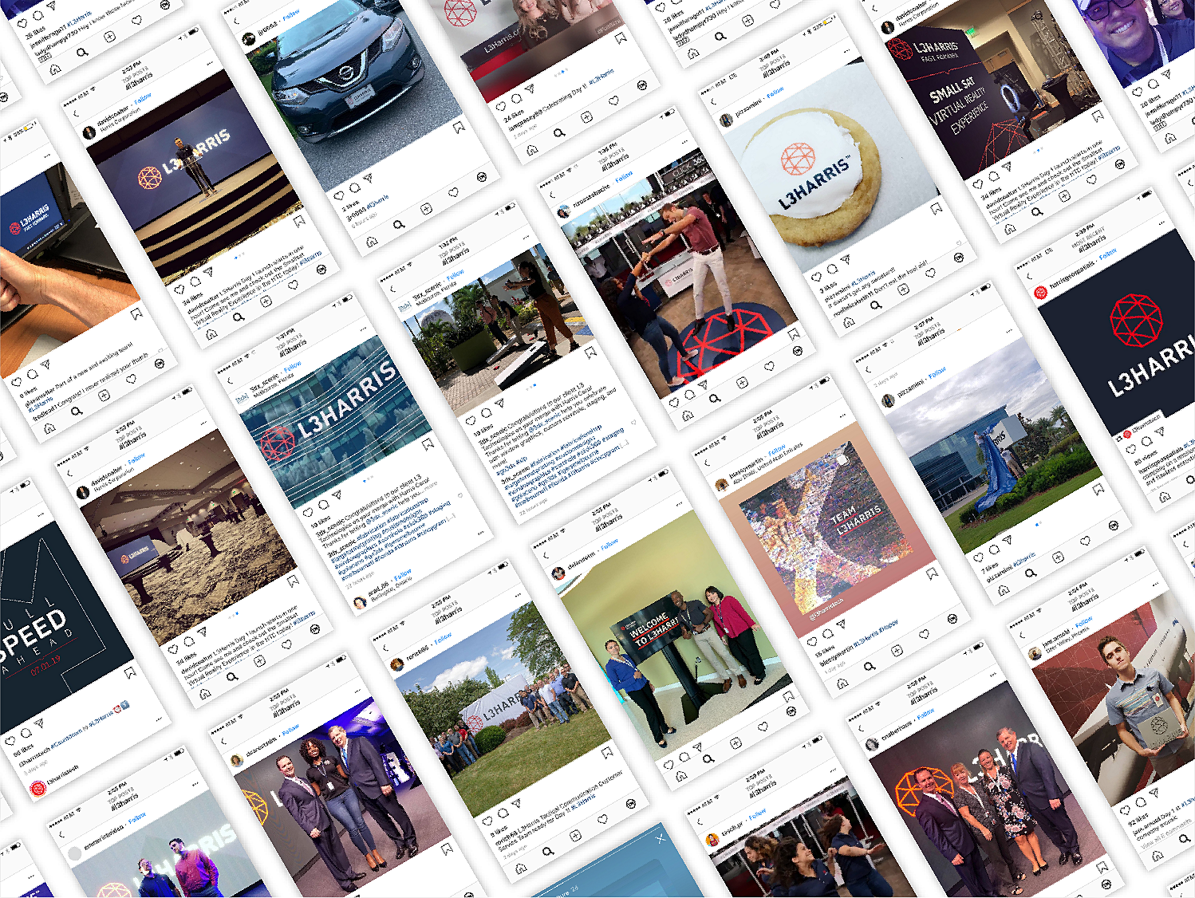This screenshot has width=1195, height=898.
Task: Open jjr0653 avatar on Nissan car post
Action: (248, 38)
